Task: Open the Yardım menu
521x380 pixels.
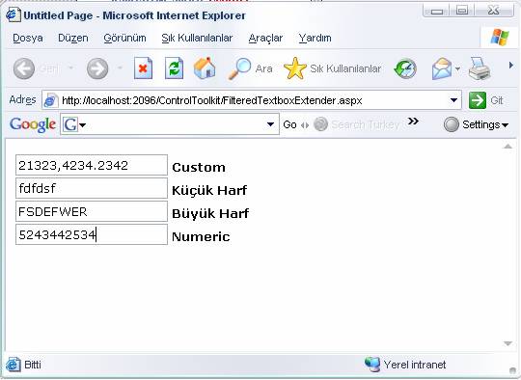Action: 315,38
